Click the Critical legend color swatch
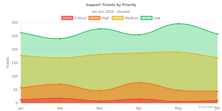The height and width of the screenshot is (111, 222). pyautogui.click(x=67, y=18)
